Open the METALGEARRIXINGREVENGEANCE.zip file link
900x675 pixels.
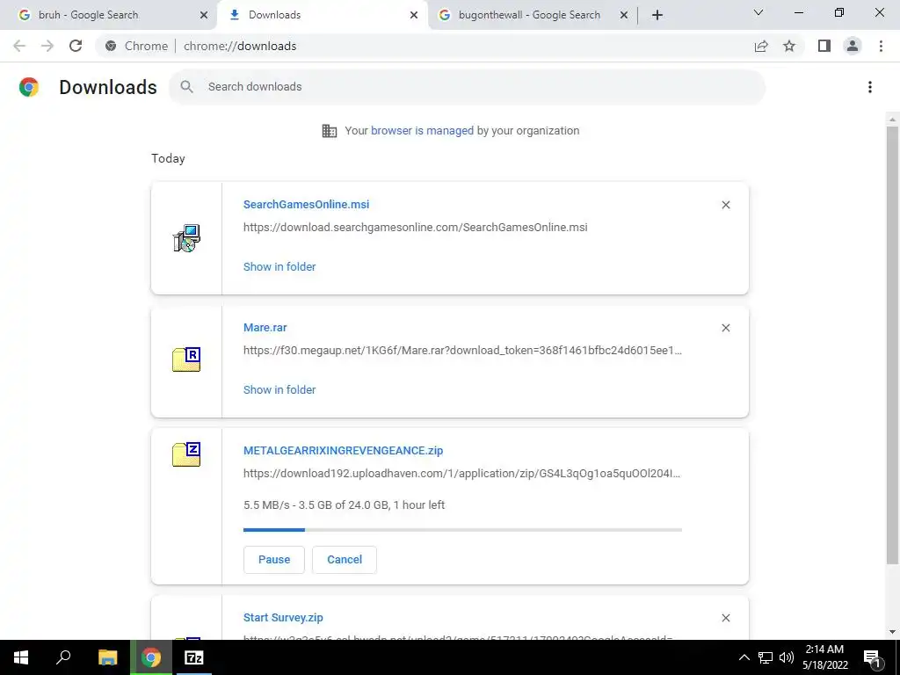343,451
